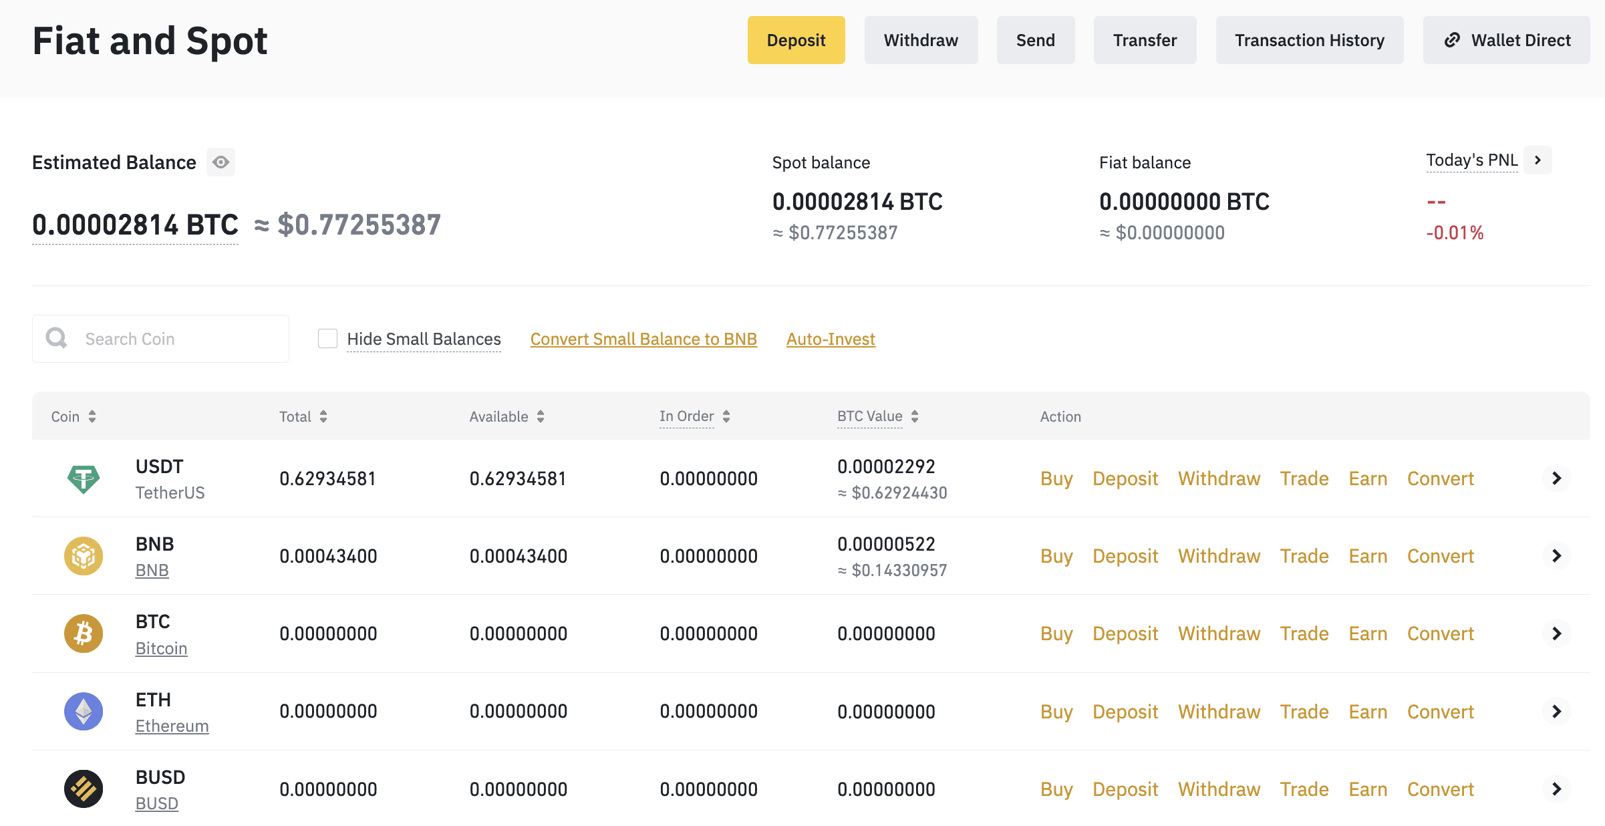Open Transaction History
Image resolution: width=1605 pixels, height=826 pixels.
pos(1310,40)
